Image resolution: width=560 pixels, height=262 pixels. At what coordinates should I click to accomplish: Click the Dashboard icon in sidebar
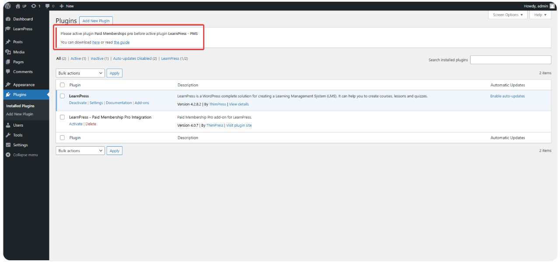tap(8, 19)
